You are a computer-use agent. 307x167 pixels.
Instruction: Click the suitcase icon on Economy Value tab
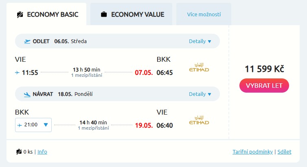point(104,15)
